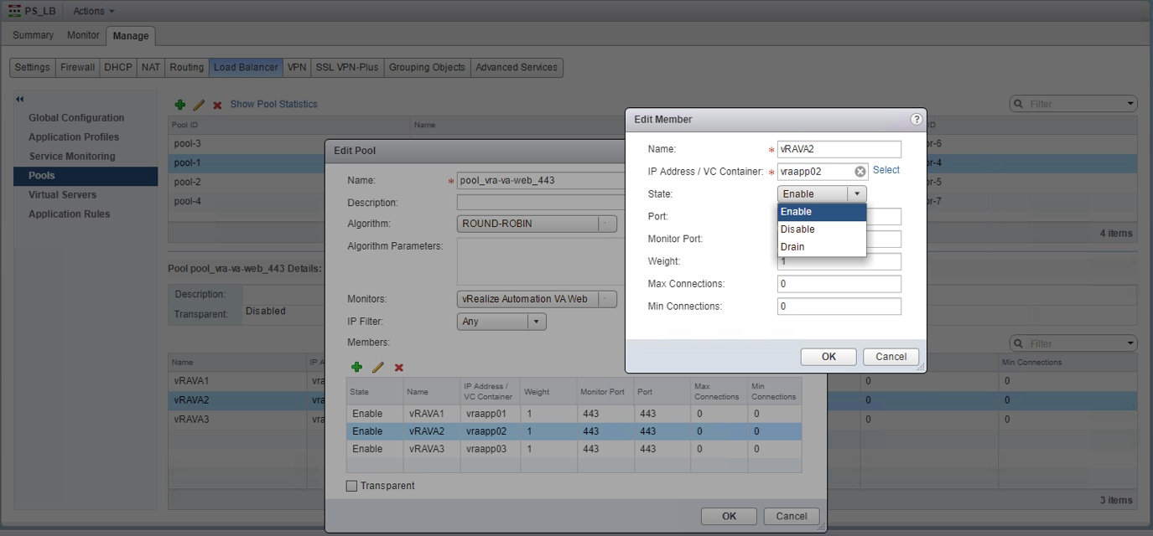Open help in the Edit Member dialog

pyautogui.click(x=917, y=119)
